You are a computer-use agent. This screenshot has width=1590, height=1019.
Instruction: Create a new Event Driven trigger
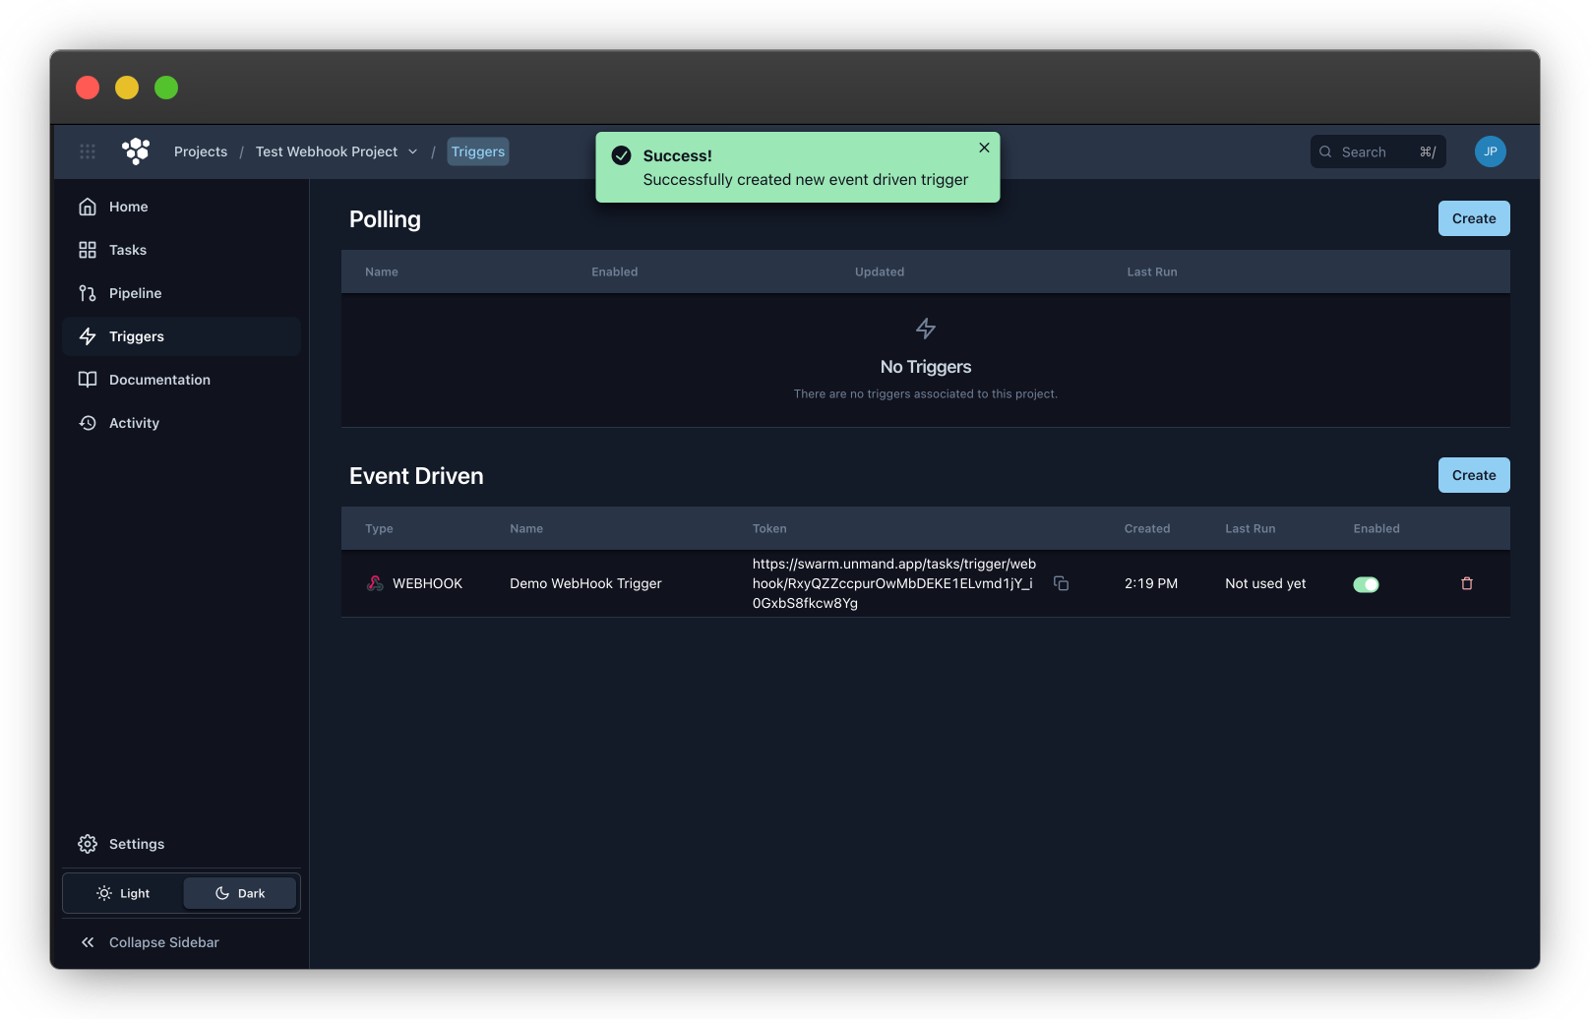pos(1473,475)
